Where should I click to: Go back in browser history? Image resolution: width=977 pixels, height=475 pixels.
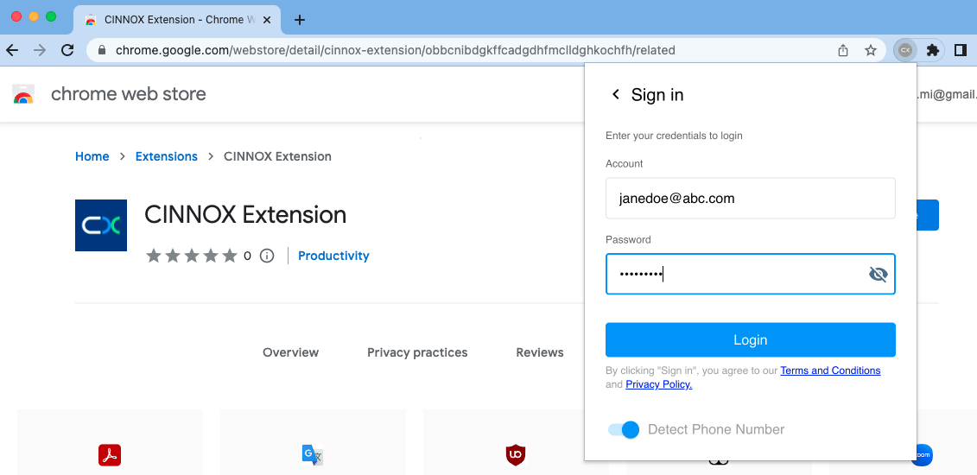click(x=12, y=50)
